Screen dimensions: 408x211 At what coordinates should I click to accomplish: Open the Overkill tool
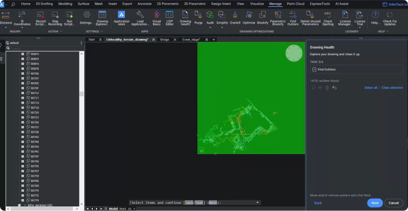235,15
